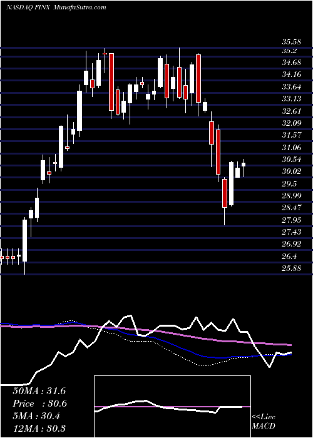Select the 28.47 price axis label
The image size is (313, 438).
[291, 208]
